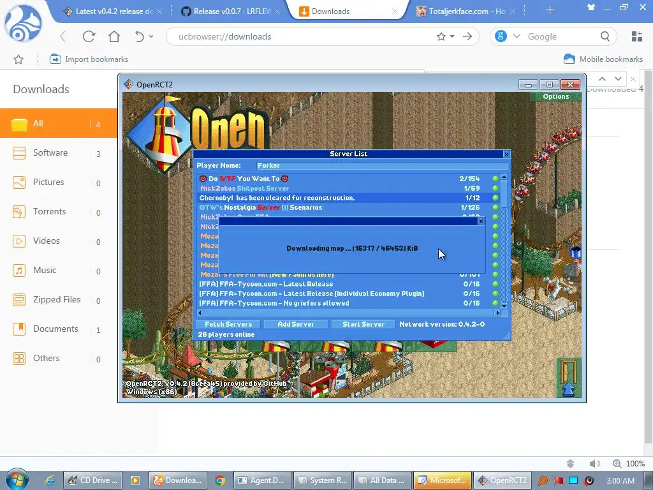Bookmark page with the address bar star

tap(441, 36)
